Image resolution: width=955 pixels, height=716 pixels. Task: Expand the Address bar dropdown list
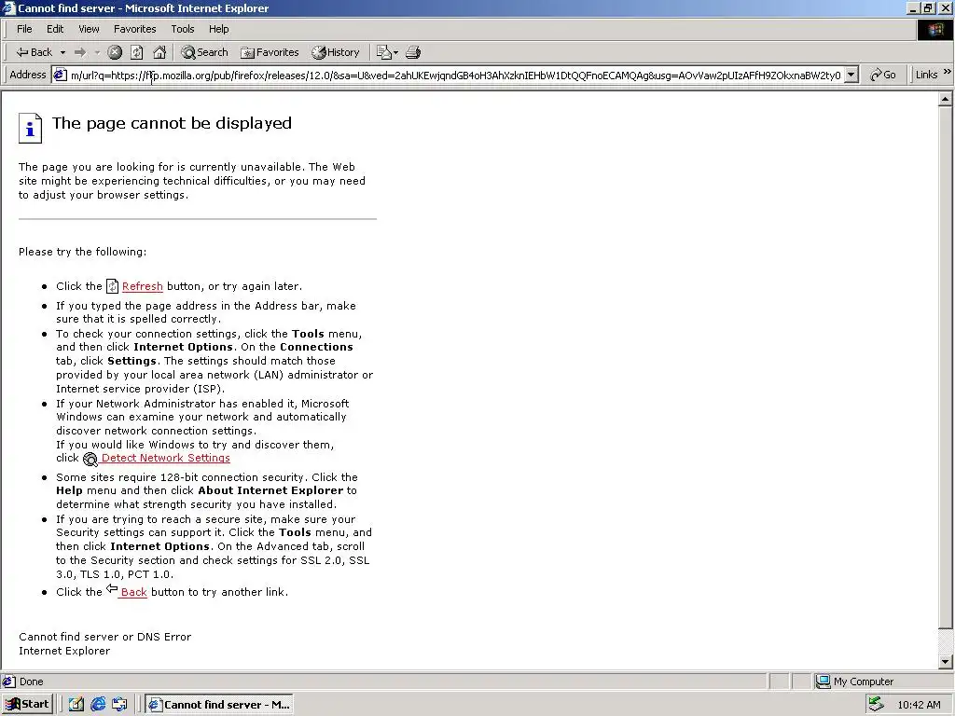point(851,76)
